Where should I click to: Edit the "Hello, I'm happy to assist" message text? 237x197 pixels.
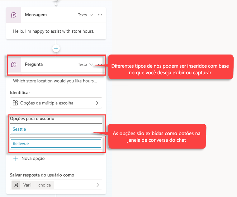pos(54,31)
